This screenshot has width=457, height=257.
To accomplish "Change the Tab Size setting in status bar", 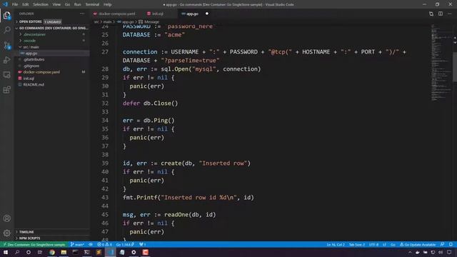I will (x=357, y=244).
